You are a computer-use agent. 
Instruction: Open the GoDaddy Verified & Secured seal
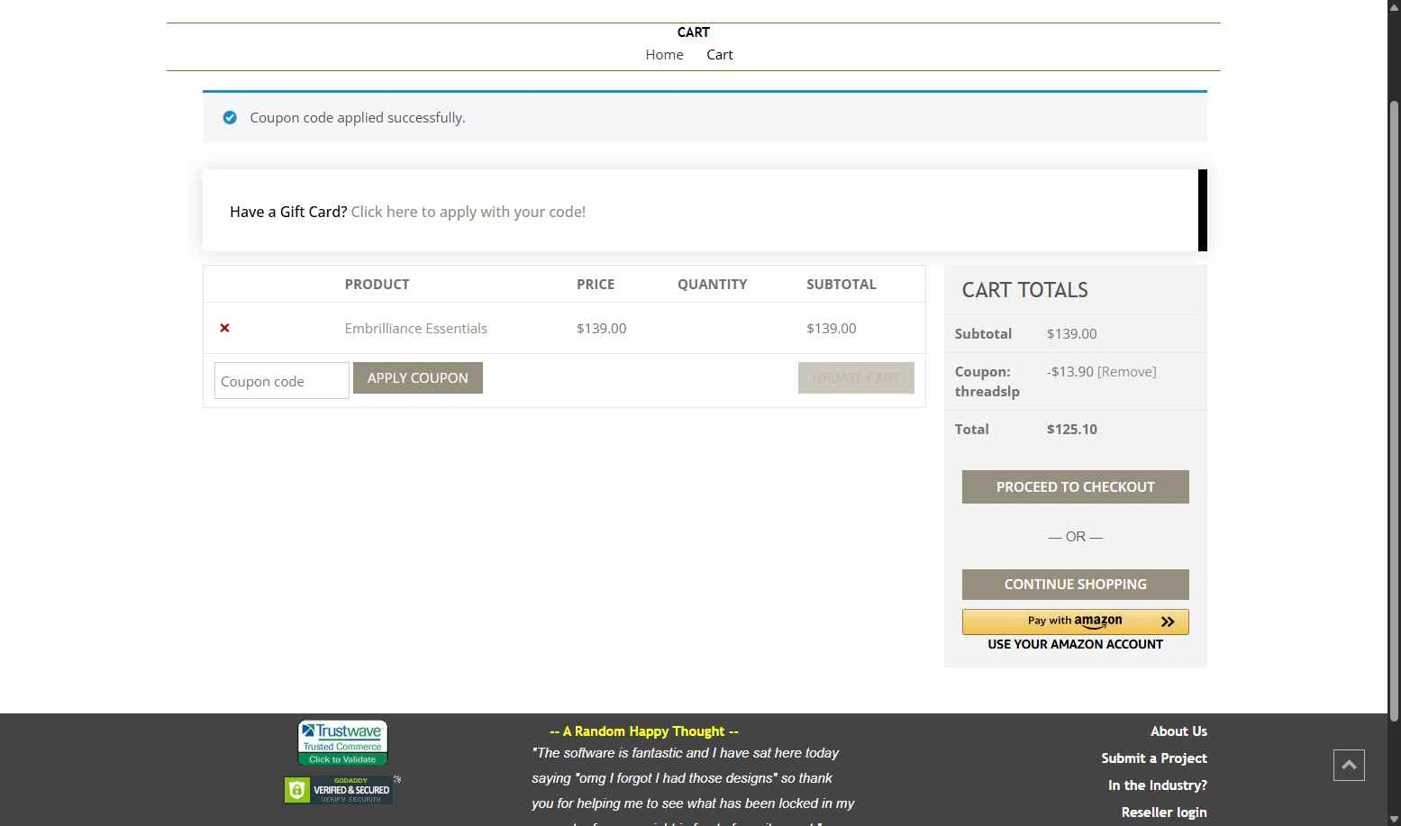[x=340, y=790]
